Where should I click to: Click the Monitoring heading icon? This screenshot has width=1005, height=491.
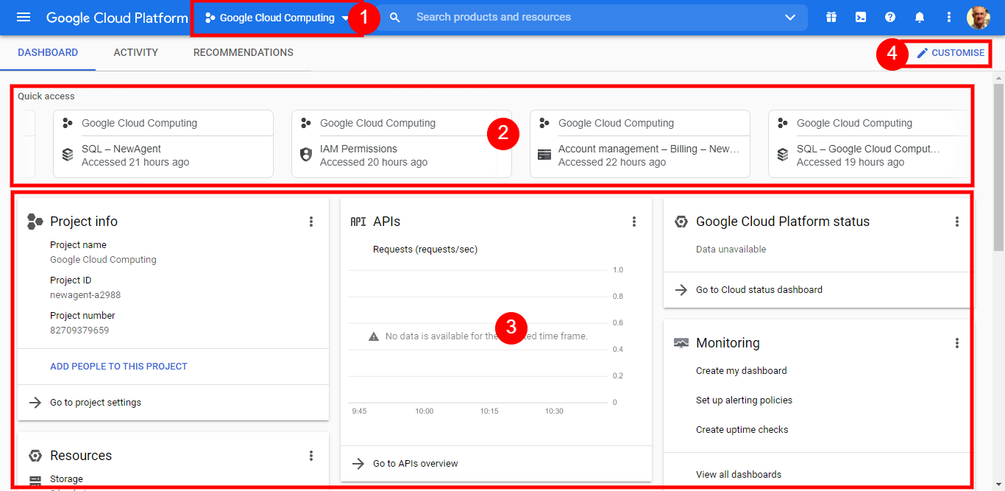point(681,343)
